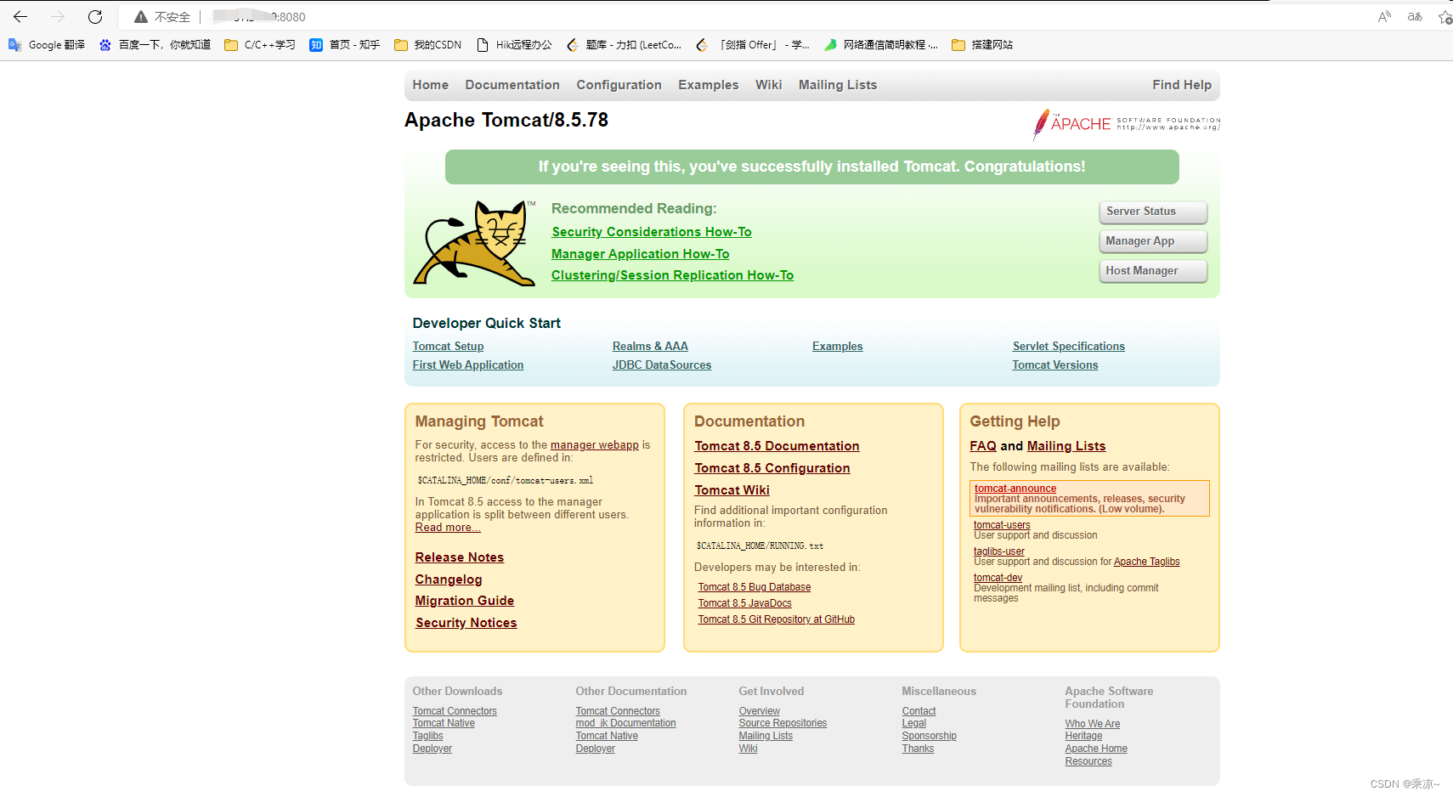1453x797 pixels.
Task: Open Tomcat 8.5 Git Repository at GitHub
Action: pos(777,619)
